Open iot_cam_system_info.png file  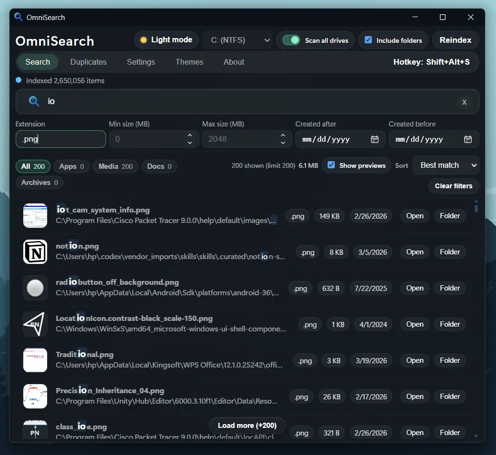[415, 216]
